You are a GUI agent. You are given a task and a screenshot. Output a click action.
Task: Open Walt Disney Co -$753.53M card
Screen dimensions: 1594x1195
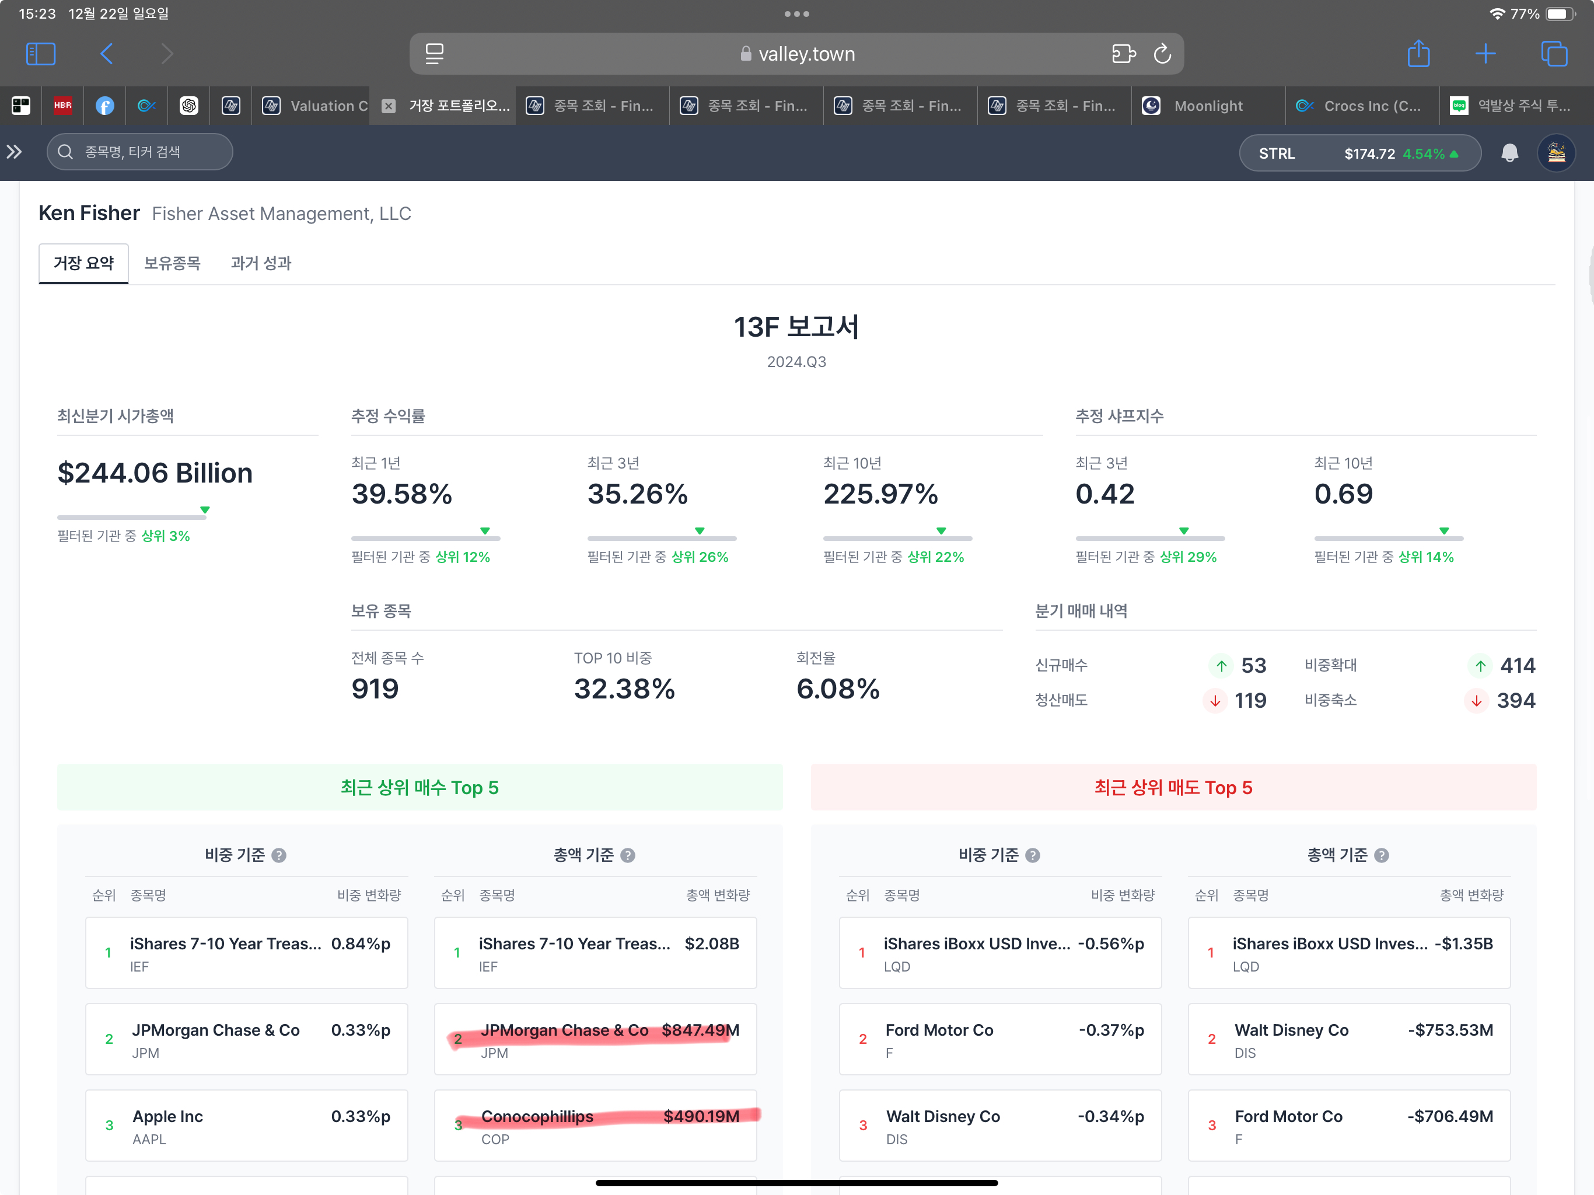1349,1039
